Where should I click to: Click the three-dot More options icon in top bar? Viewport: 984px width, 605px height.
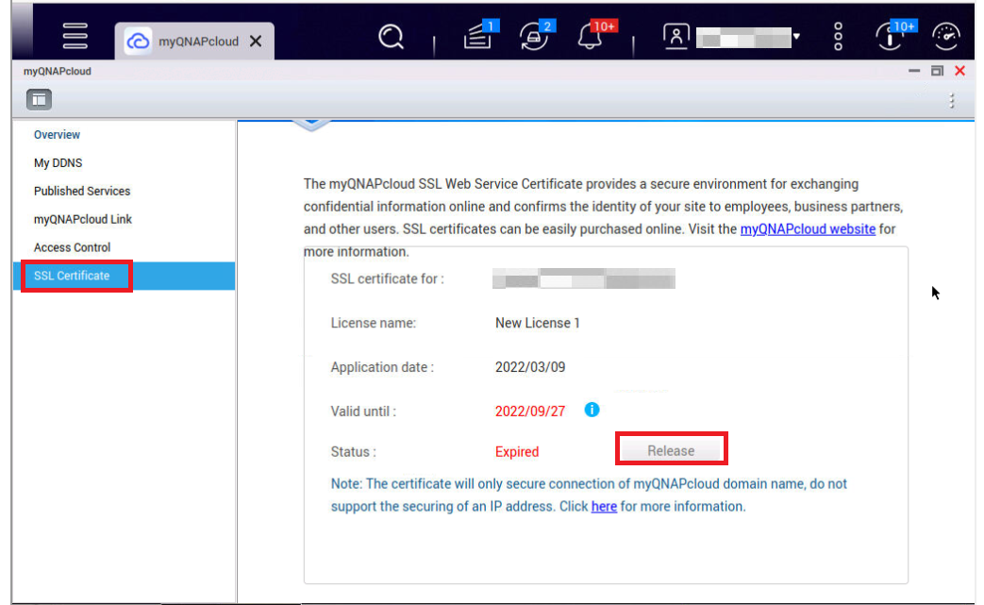[838, 37]
